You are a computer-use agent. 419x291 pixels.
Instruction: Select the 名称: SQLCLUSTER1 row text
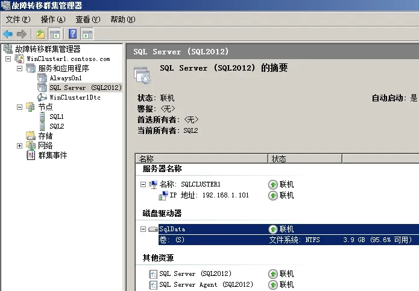tap(190, 185)
